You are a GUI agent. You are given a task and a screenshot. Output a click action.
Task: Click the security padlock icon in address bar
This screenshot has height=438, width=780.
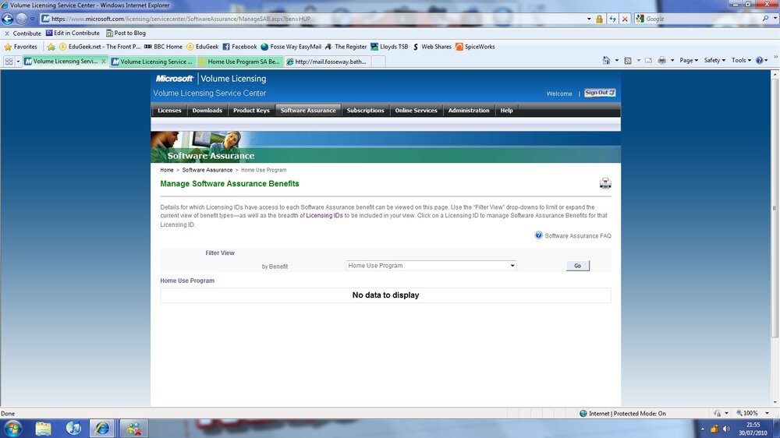click(599, 19)
